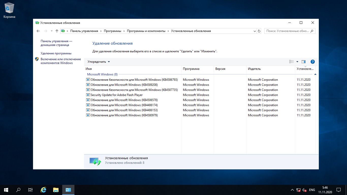Collapse the Microsoft Windows (8) group arrow

315,74
